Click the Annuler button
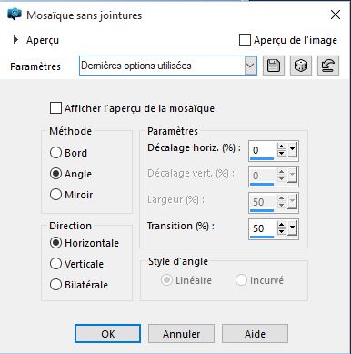351x354 pixels. pos(181,334)
